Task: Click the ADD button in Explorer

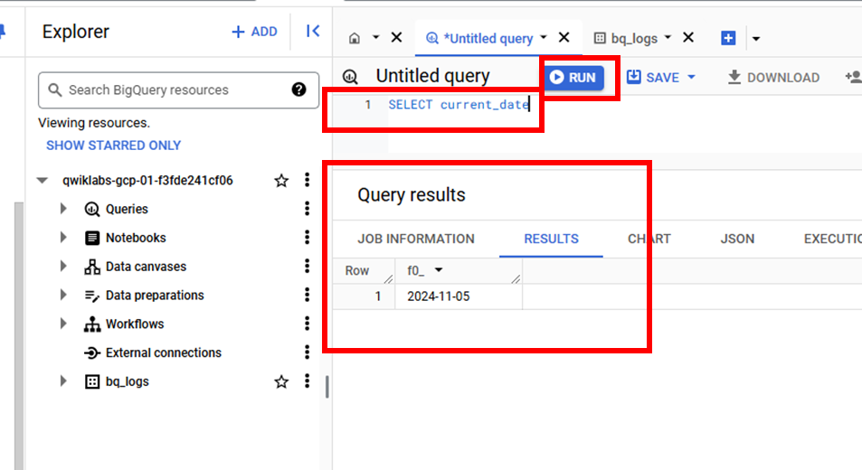Action: click(x=254, y=32)
